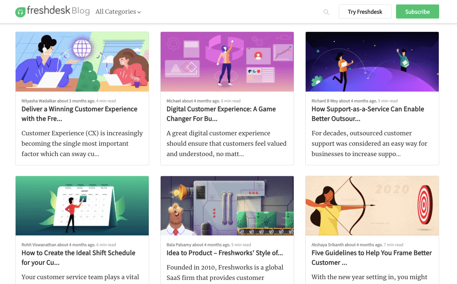This screenshot has width=457, height=284.
Task: Click '7 min read' on Akshaya's post
Action: point(393,245)
